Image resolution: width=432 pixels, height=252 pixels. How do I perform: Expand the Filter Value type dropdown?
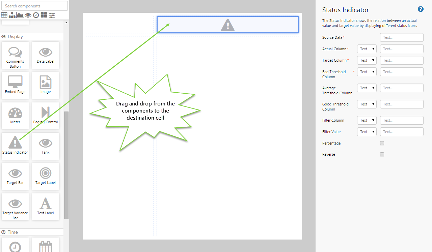click(x=367, y=132)
